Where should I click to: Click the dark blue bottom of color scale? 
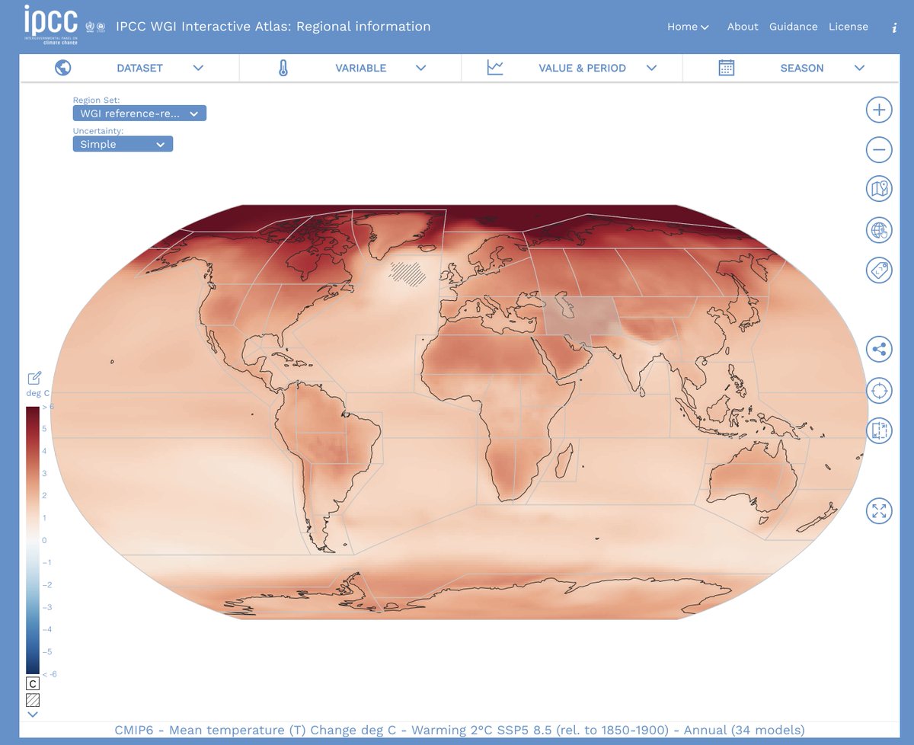click(x=33, y=667)
